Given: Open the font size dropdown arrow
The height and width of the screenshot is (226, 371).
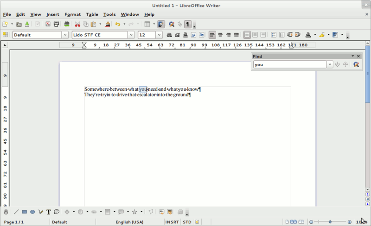Looking at the screenshot, I should pyautogui.click(x=159, y=35).
